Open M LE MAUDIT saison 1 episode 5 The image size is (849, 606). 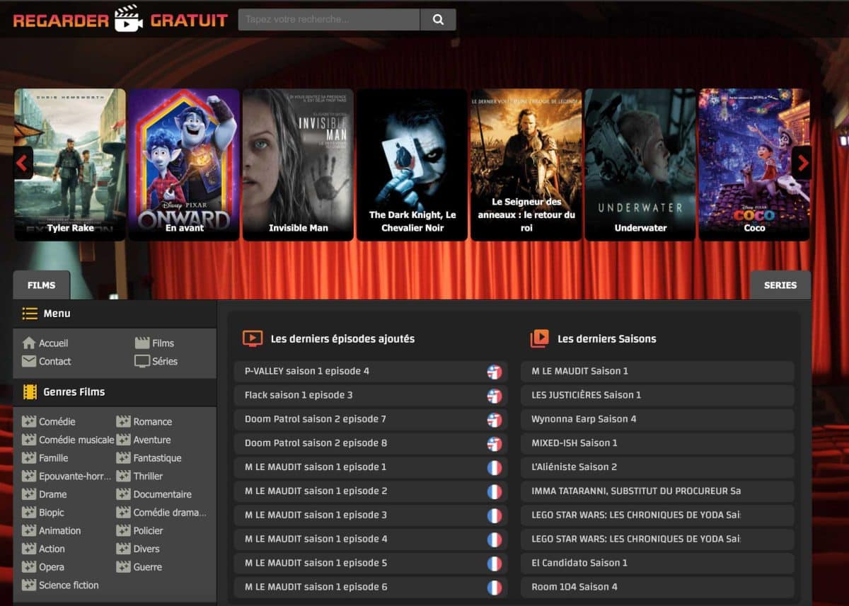coord(371,564)
